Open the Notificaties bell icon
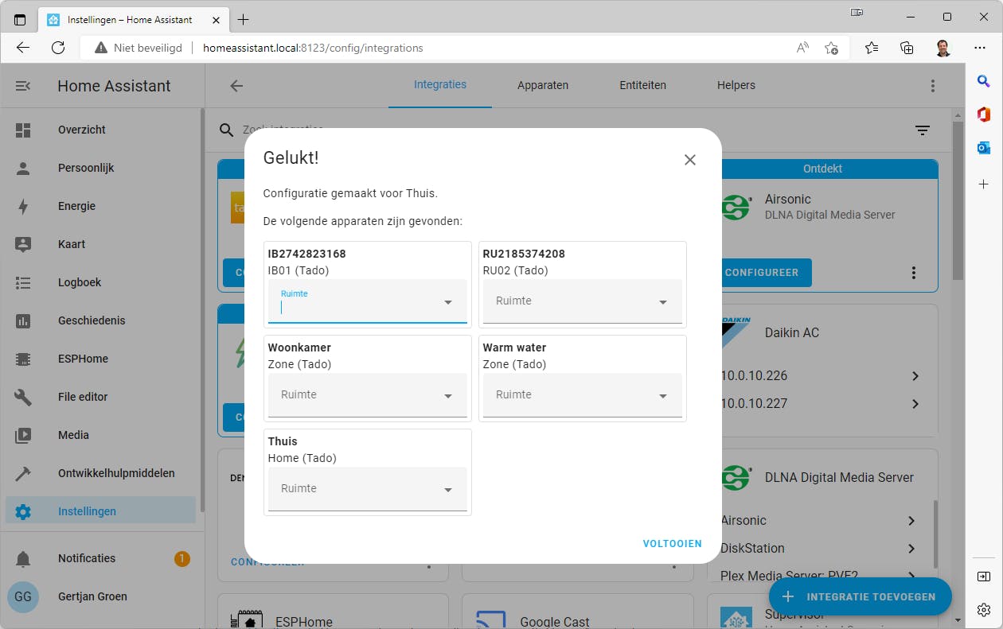 pos(23,558)
